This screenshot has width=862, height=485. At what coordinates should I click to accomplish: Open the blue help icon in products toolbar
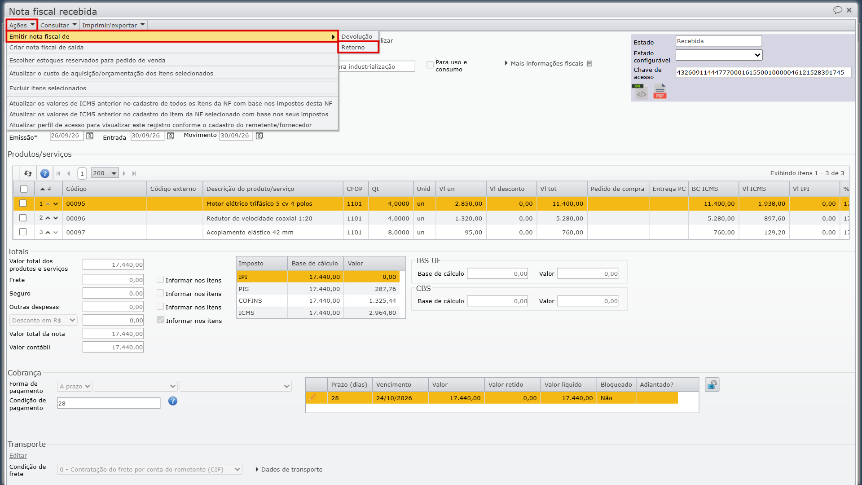[x=45, y=173]
